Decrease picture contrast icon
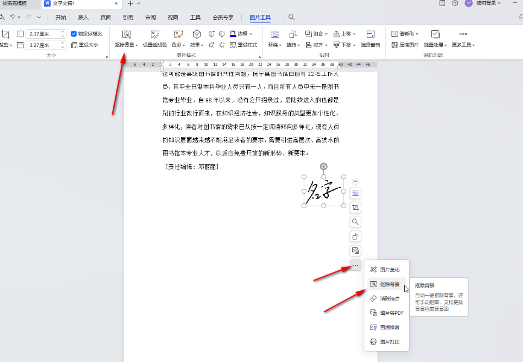 [222, 34]
